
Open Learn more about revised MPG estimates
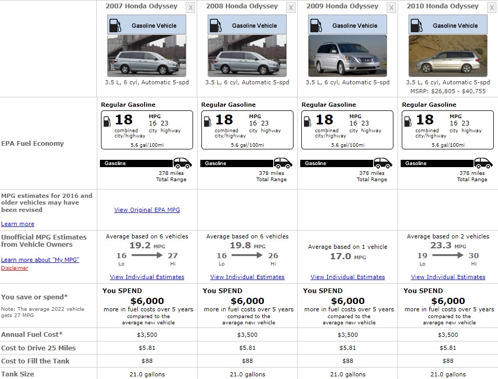tap(18, 224)
